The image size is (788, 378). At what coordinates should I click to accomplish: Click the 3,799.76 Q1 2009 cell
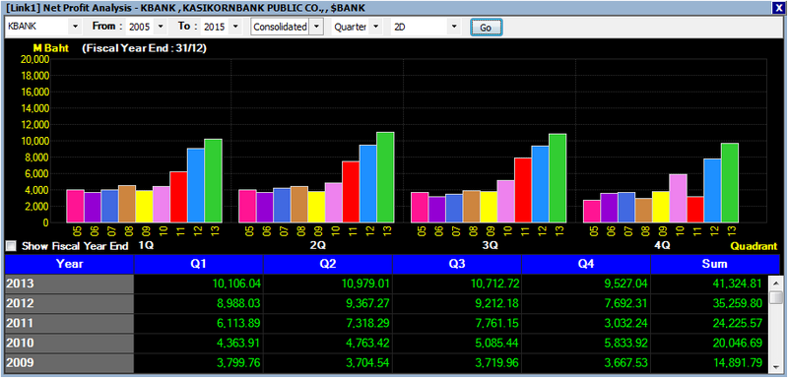click(x=199, y=363)
